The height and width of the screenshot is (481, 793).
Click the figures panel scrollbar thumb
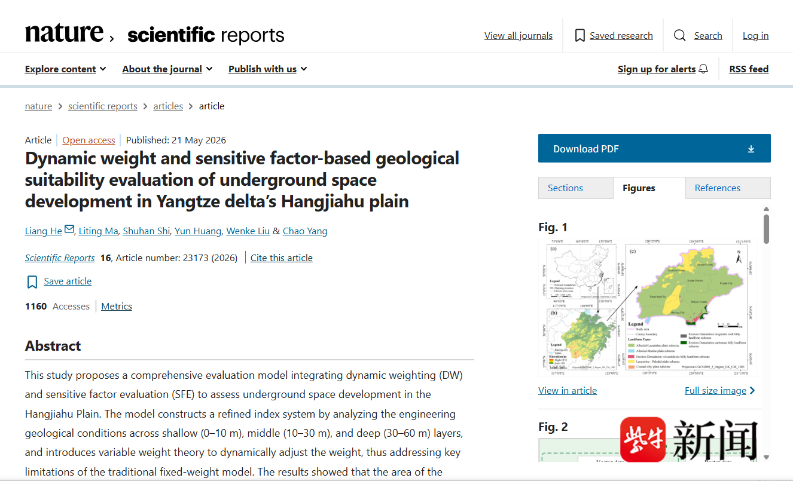click(766, 228)
